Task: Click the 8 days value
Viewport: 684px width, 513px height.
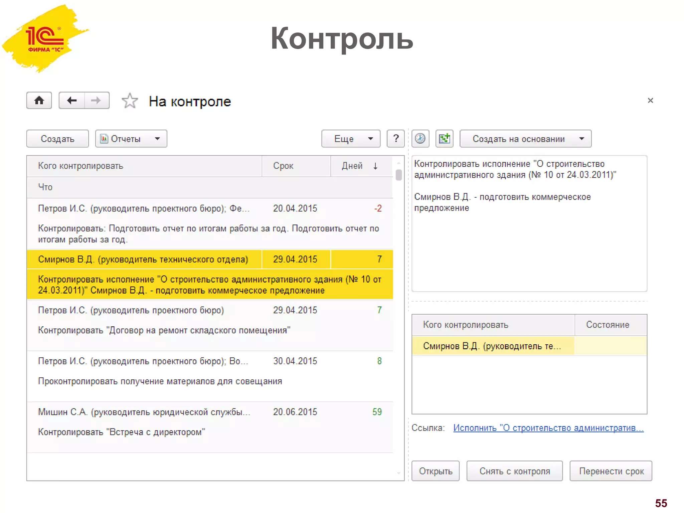Action: pyautogui.click(x=379, y=361)
